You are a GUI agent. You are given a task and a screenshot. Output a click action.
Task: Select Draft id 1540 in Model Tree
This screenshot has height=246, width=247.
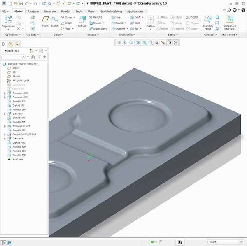[16, 143]
